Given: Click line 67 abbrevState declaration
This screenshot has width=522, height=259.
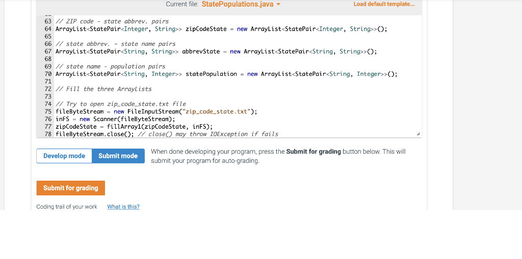Looking at the screenshot, I should pos(216,51).
